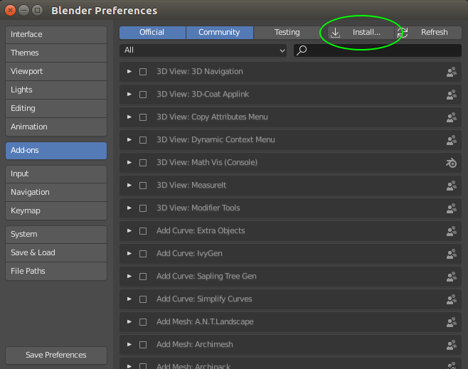Click community icon on Copy Attributes Menu row

tap(451, 117)
